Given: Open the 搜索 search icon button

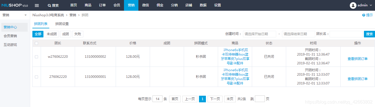Looking at the screenshot, I should click(53, 5).
